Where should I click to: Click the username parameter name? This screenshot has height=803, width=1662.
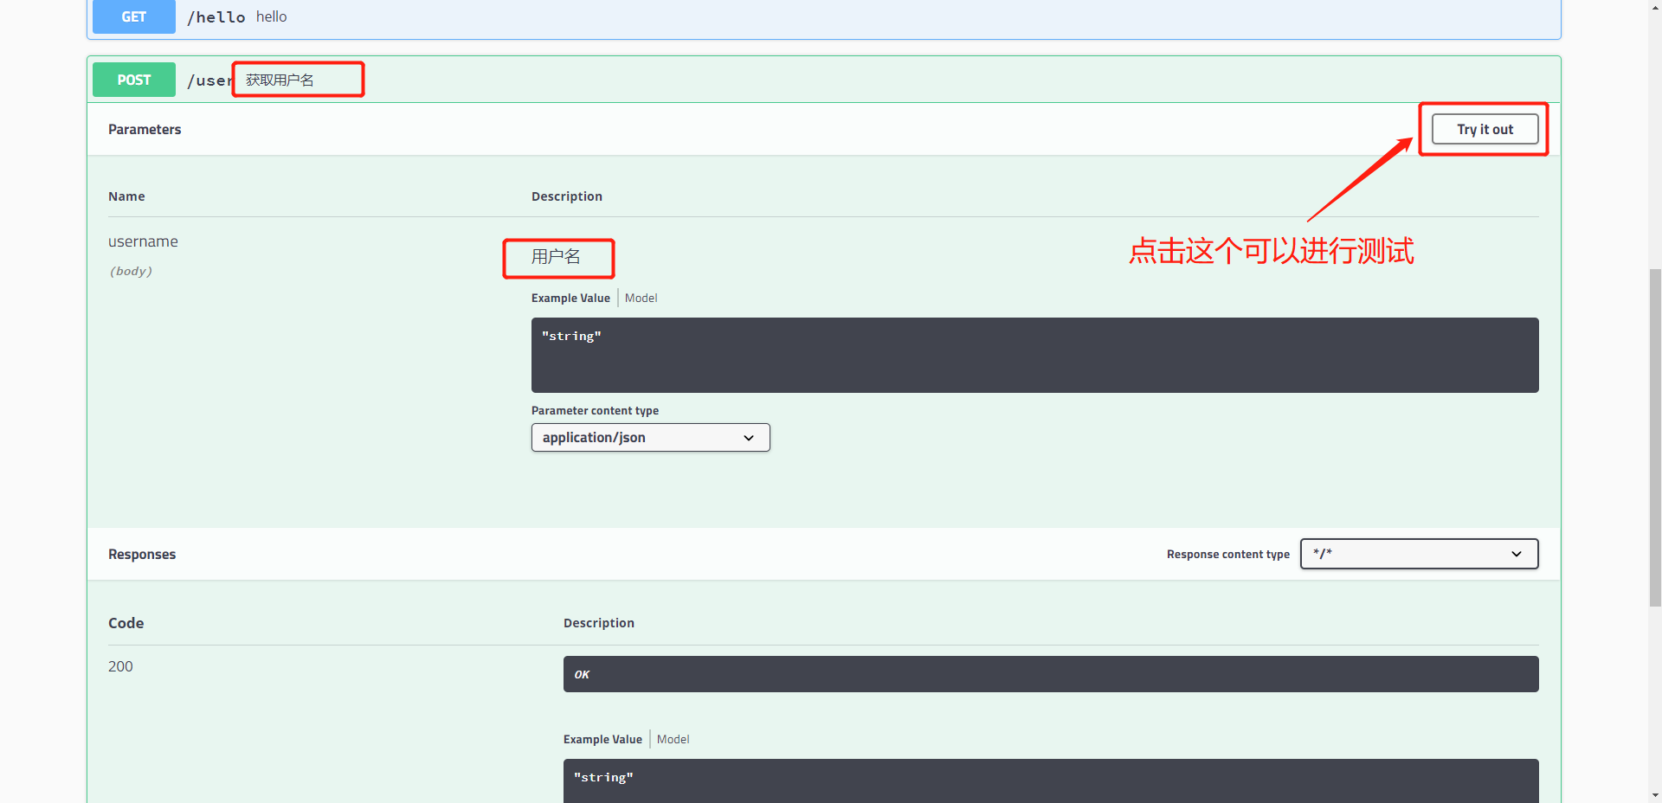(143, 241)
